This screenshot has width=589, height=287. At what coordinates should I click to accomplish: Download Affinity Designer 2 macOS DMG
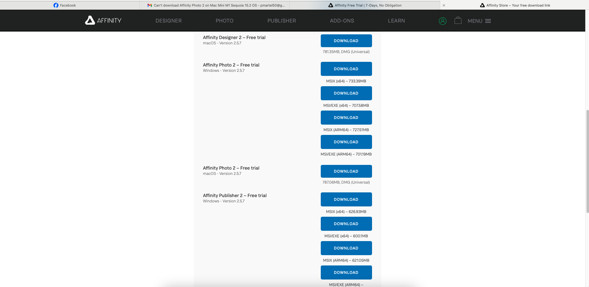click(x=346, y=41)
